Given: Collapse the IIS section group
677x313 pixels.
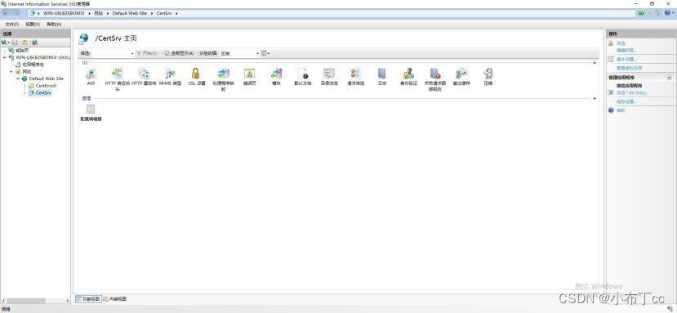Looking at the screenshot, I should (595, 63).
